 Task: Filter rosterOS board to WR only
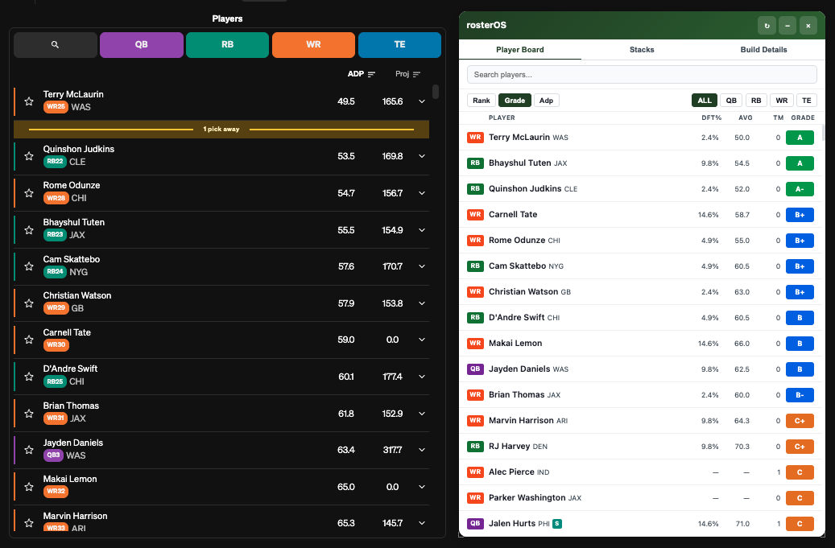(782, 100)
